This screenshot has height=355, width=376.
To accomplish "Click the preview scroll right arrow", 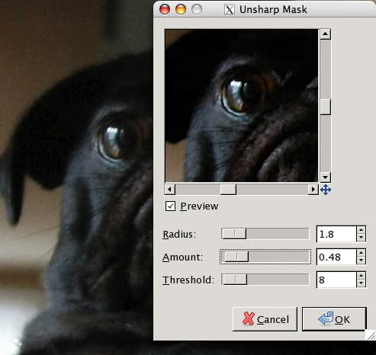I will pyautogui.click(x=313, y=190).
